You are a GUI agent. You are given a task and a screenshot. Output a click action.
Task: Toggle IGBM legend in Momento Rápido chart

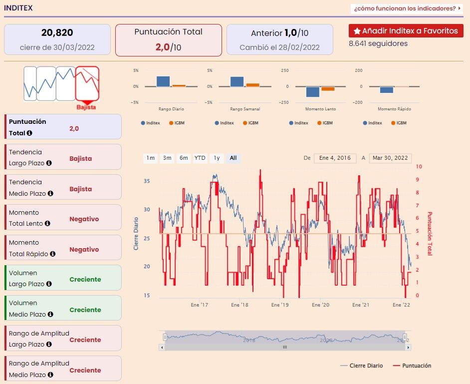(x=399, y=123)
